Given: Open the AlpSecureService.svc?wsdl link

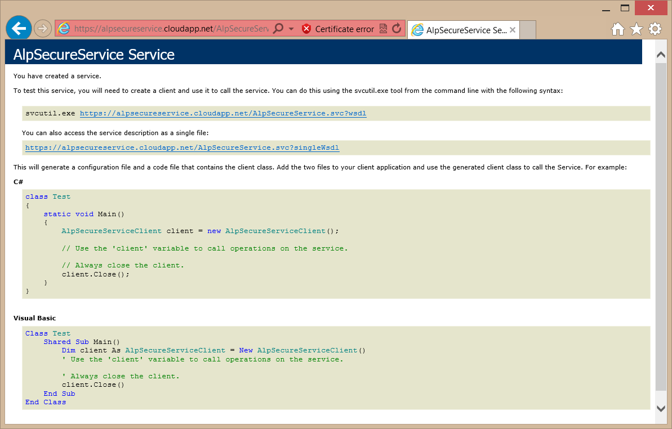Looking at the screenshot, I should pyautogui.click(x=223, y=113).
